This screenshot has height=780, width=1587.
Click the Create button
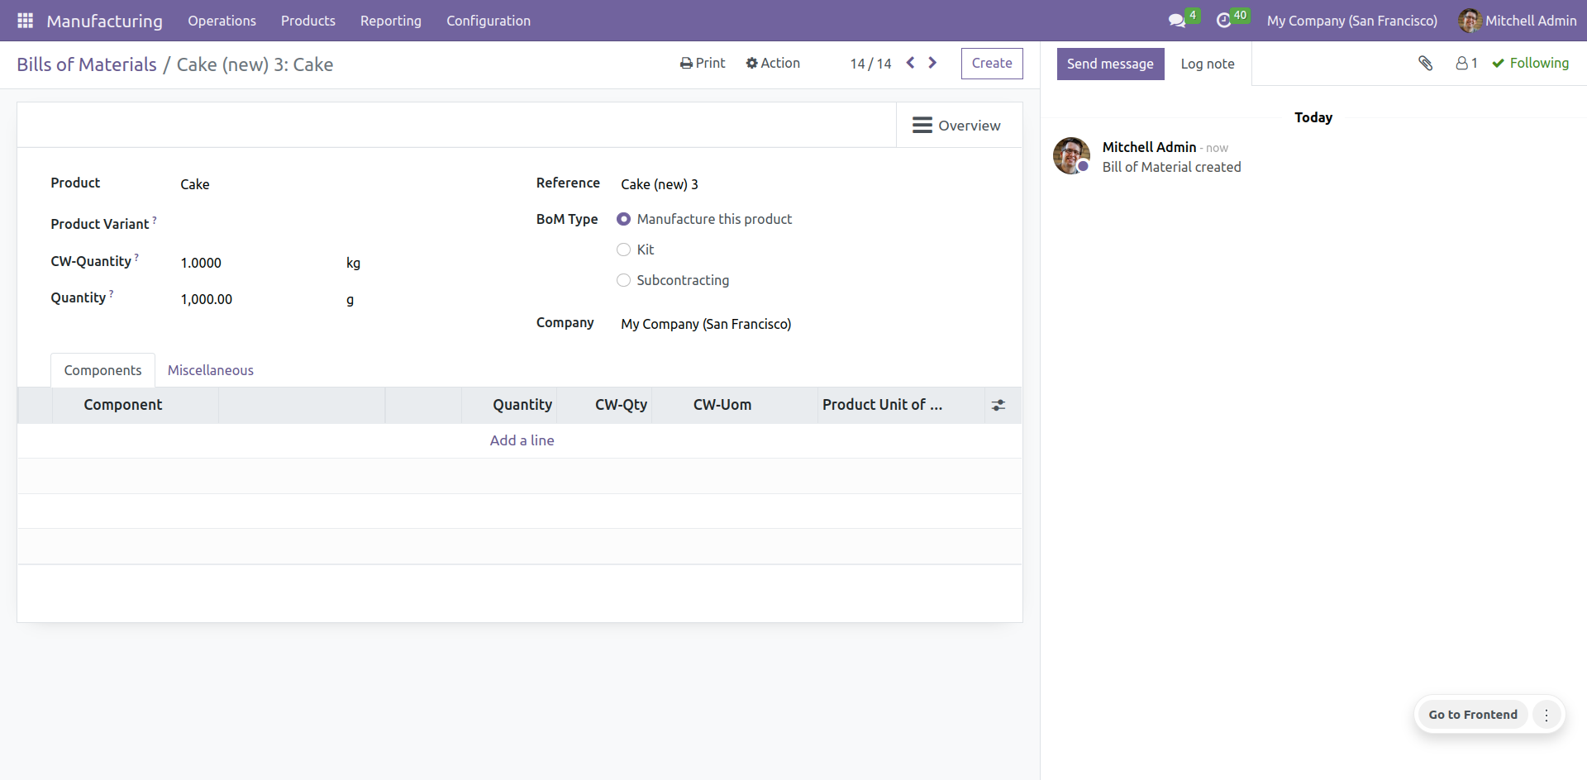coord(992,64)
